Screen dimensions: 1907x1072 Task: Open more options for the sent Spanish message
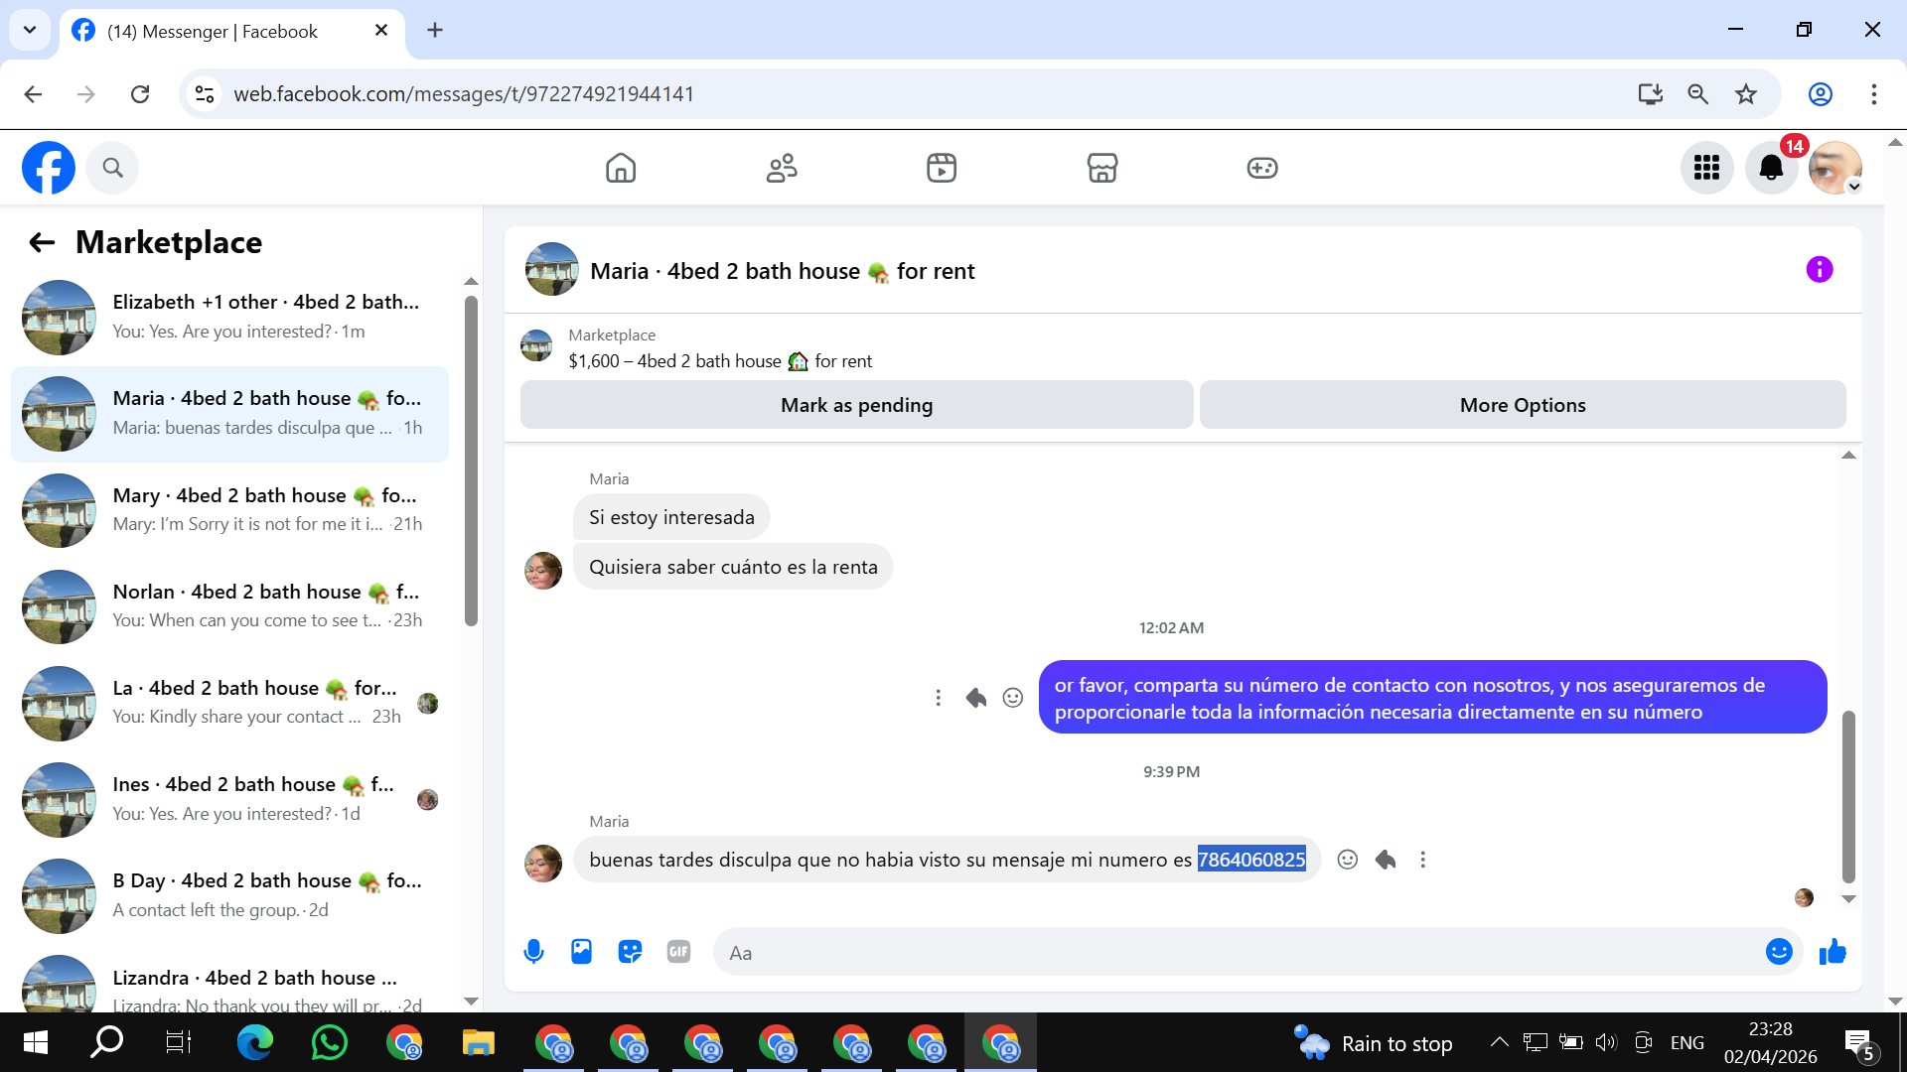938,698
